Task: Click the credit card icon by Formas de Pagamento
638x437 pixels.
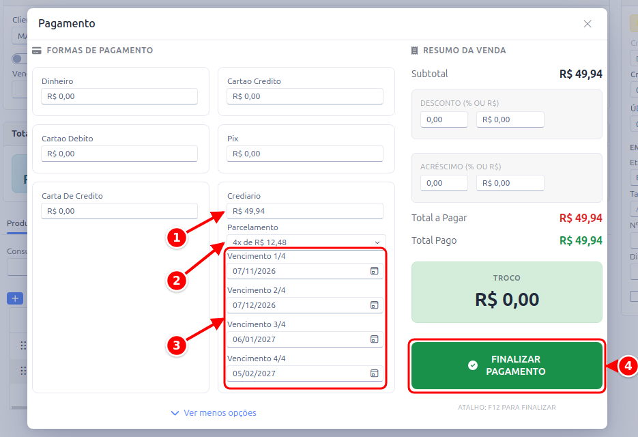Action: (x=37, y=51)
